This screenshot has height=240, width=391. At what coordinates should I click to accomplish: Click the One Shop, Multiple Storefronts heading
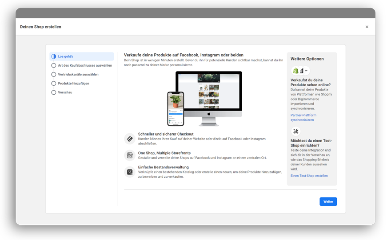pyautogui.click(x=164, y=153)
